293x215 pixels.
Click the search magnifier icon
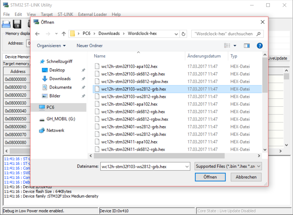click(258, 34)
